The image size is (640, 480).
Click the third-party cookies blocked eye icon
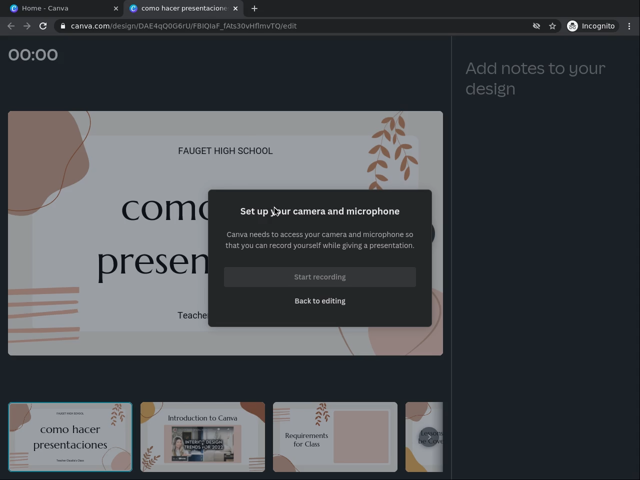pyautogui.click(x=536, y=26)
